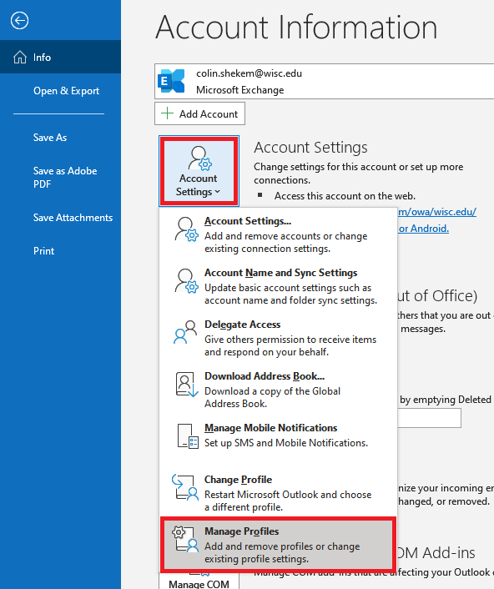Click the mailbox size bar behind menu
This screenshot has height=589, width=494.
pos(429,418)
